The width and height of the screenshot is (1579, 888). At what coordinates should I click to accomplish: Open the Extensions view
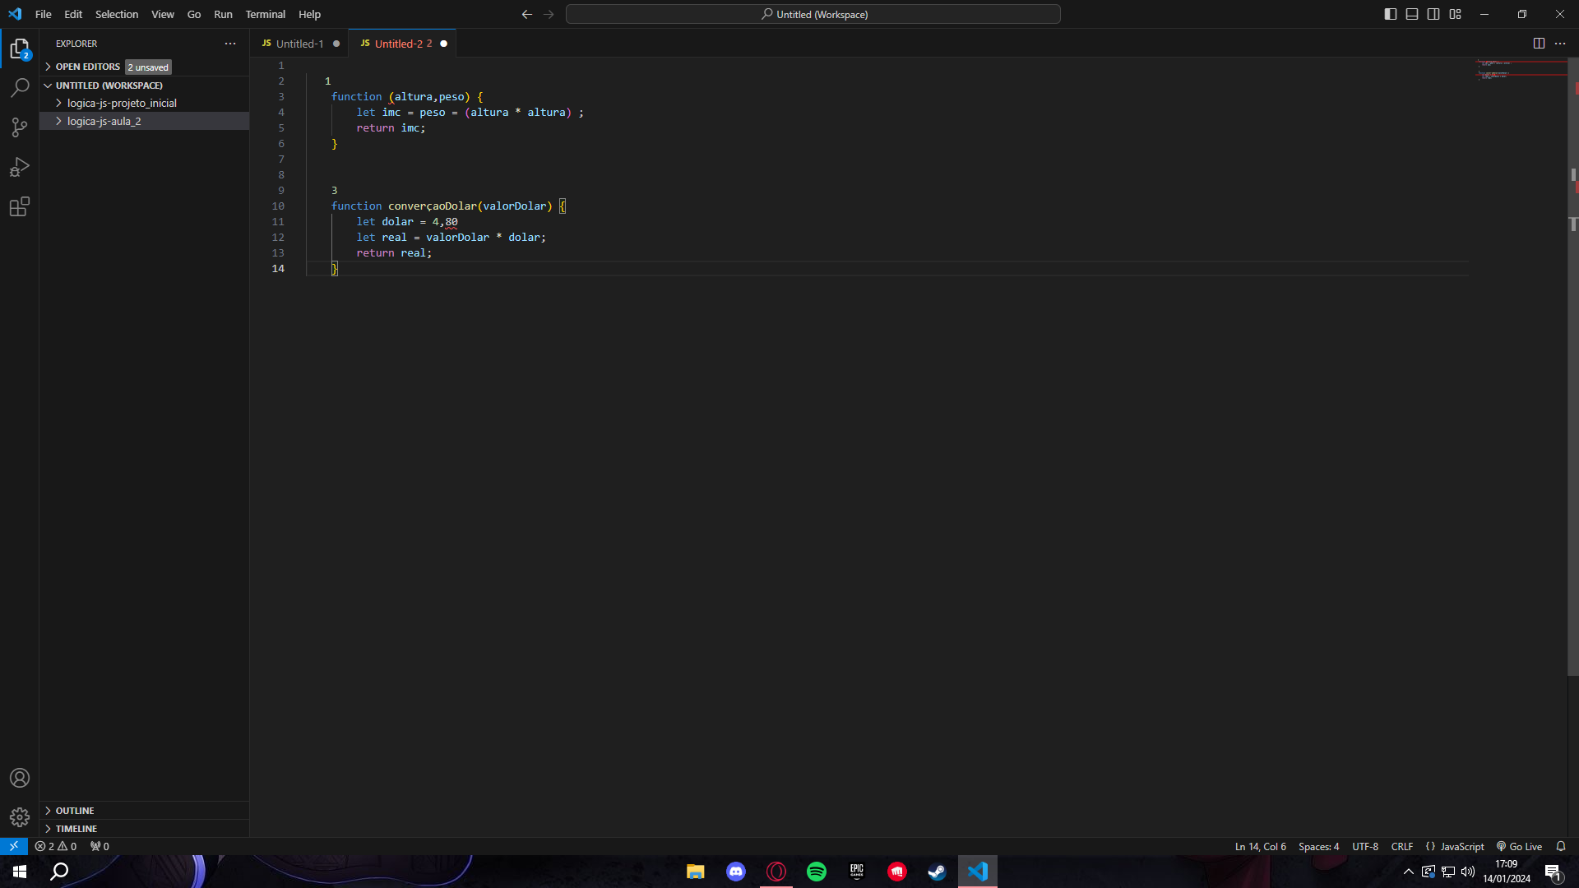[x=20, y=206]
